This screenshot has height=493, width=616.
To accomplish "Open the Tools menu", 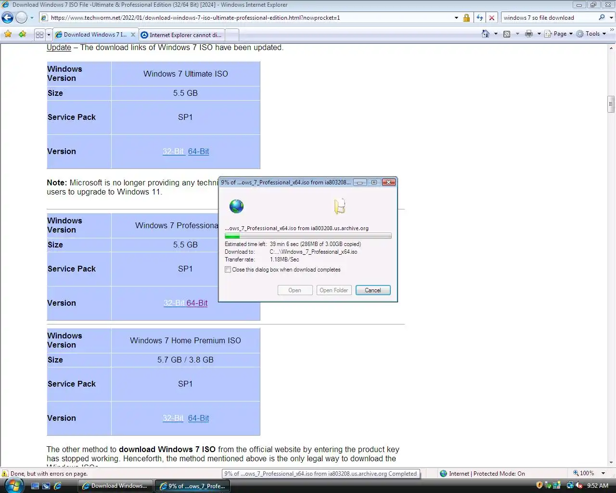I will click(591, 34).
